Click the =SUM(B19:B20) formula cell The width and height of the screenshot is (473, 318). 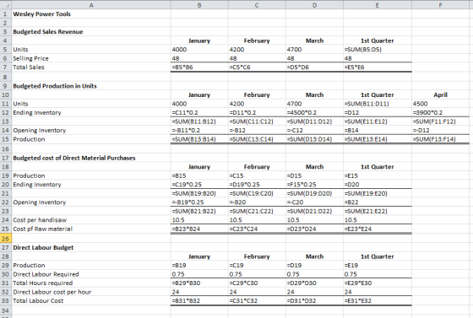point(199,193)
